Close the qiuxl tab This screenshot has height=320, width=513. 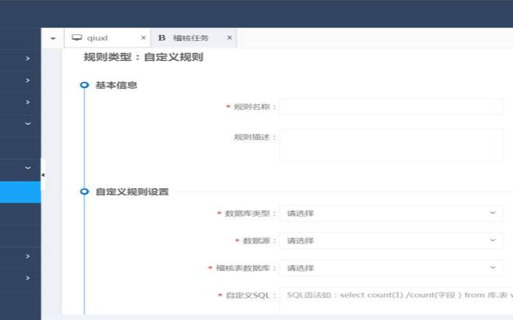(x=143, y=38)
